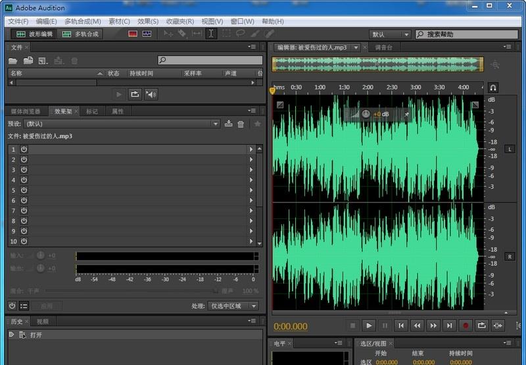Switch to the 属性 tab
526x365 pixels.
pyautogui.click(x=118, y=111)
